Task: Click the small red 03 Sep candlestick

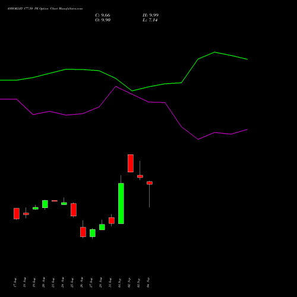Action: coord(140,176)
